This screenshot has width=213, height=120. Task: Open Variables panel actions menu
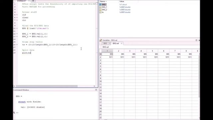pos(196,40)
